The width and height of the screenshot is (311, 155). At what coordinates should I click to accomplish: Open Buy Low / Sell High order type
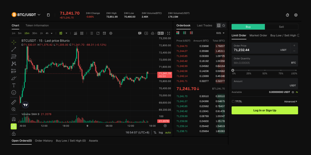(x=283, y=35)
